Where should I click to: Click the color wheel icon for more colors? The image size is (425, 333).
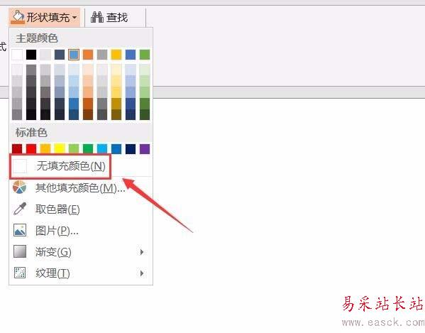[x=20, y=187]
